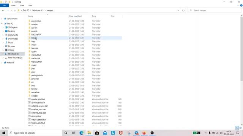
Task: Expand the New Volume (D:) node
Action: point(3,58)
